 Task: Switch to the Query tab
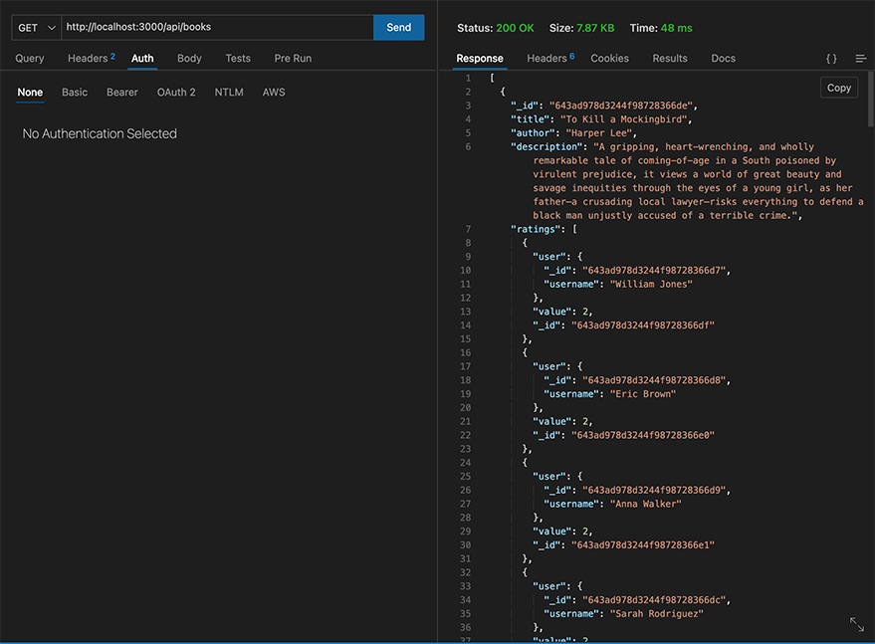30,58
